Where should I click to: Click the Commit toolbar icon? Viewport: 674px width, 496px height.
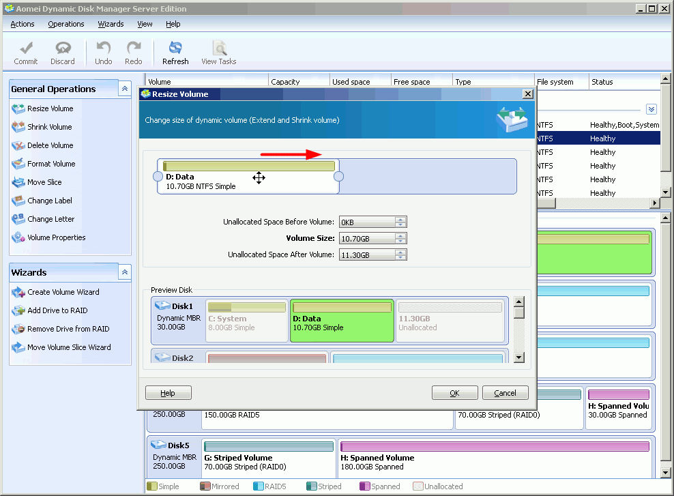(x=26, y=53)
